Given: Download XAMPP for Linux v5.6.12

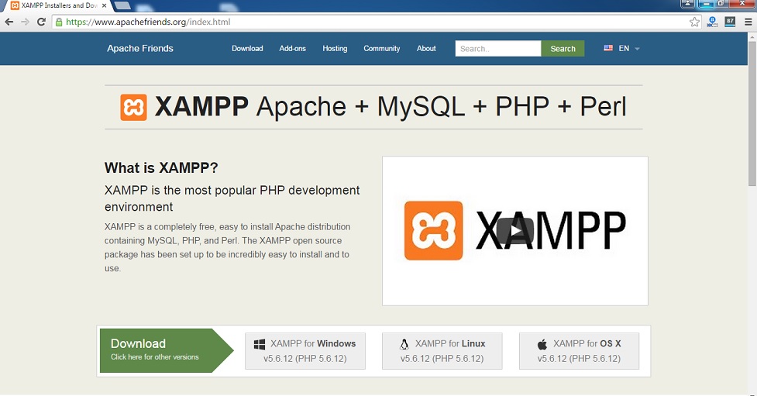Looking at the screenshot, I should pos(442,351).
